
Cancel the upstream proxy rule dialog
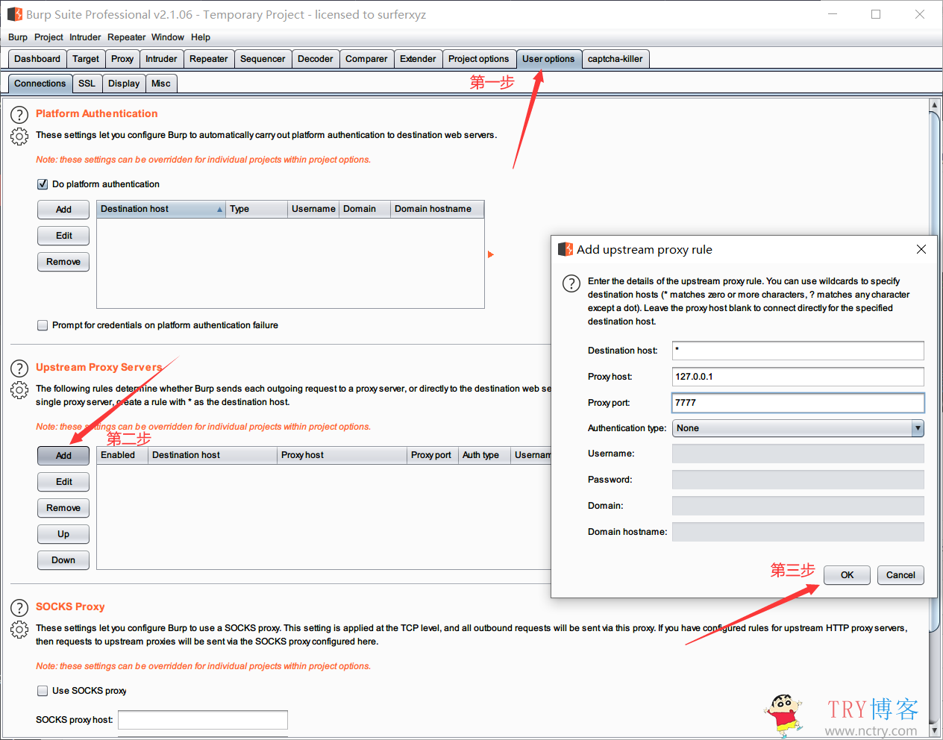click(x=900, y=575)
